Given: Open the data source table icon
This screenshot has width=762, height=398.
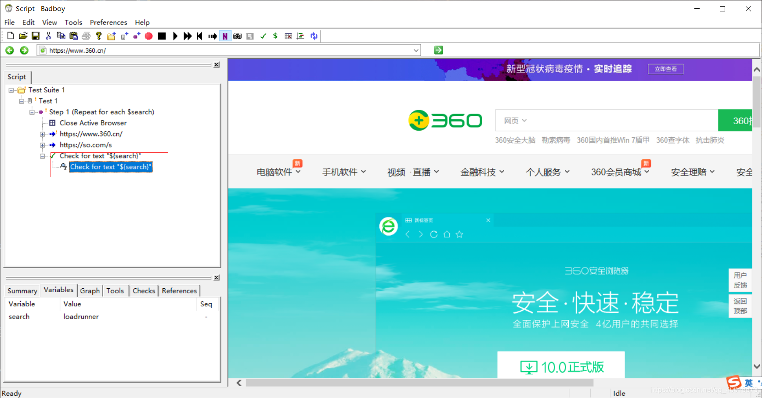Looking at the screenshot, I should (288, 36).
